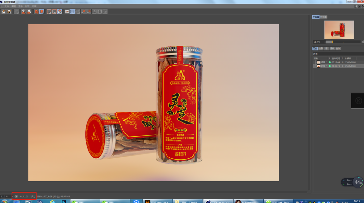Screen dimensions: 364x203
Task: Click the first fit-to-screen square icon
Action: pyautogui.click(x=49, y=12)
